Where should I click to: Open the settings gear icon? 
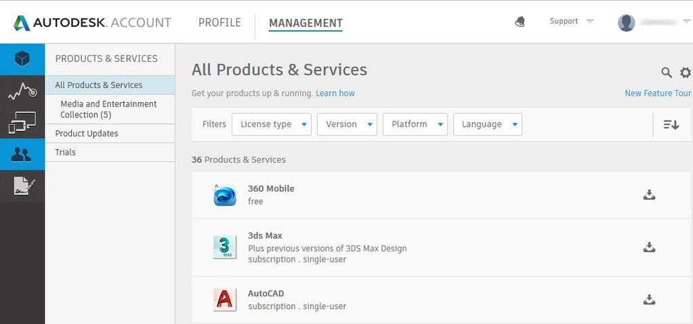(686, 73)
